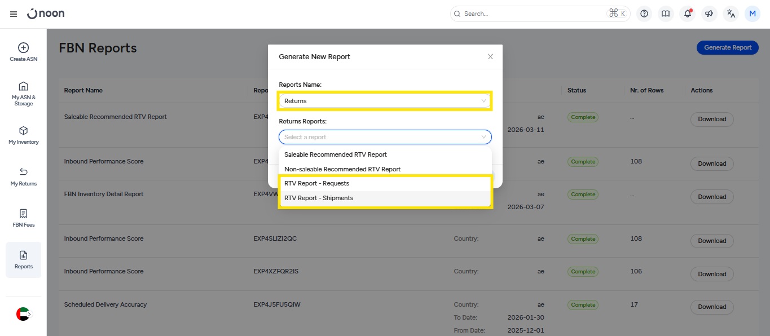This screenshot has width=770, height=336.
Task: Click the language translate icon
Action: 731,14
